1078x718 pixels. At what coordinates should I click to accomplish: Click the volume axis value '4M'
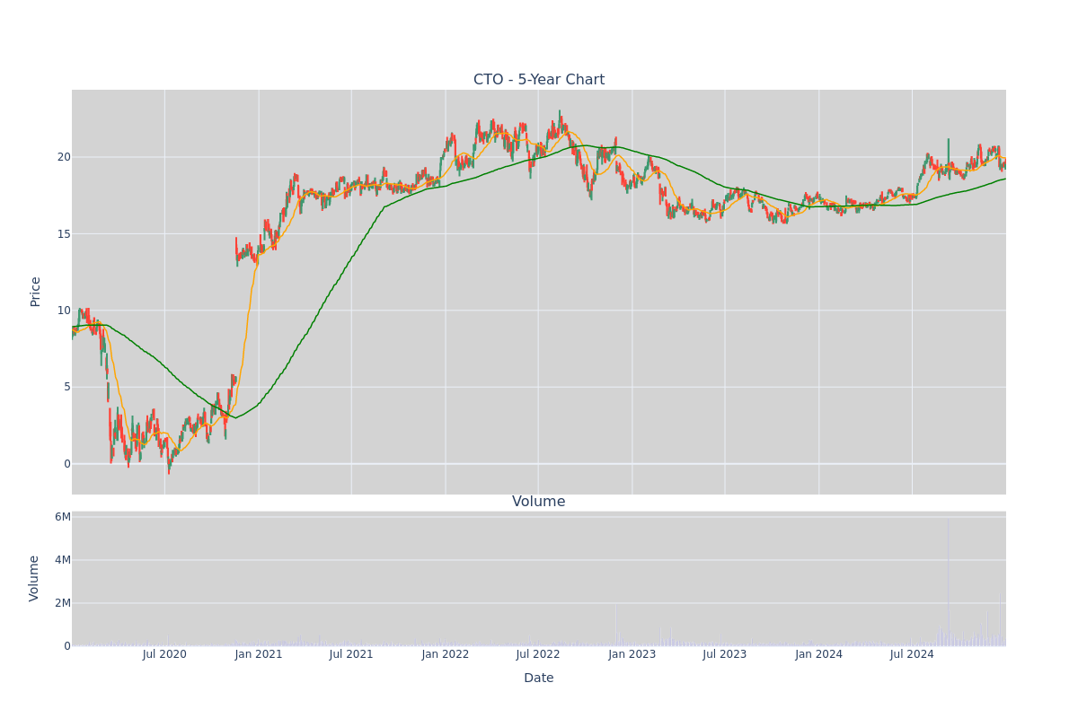tap(63, 560)
